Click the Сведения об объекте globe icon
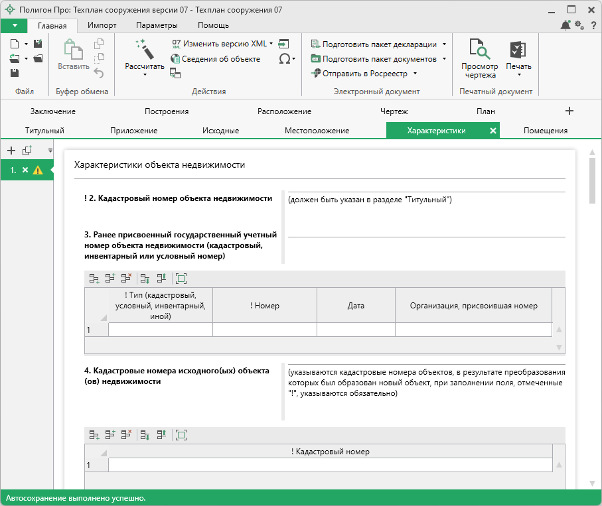 [x=177, y=59]
